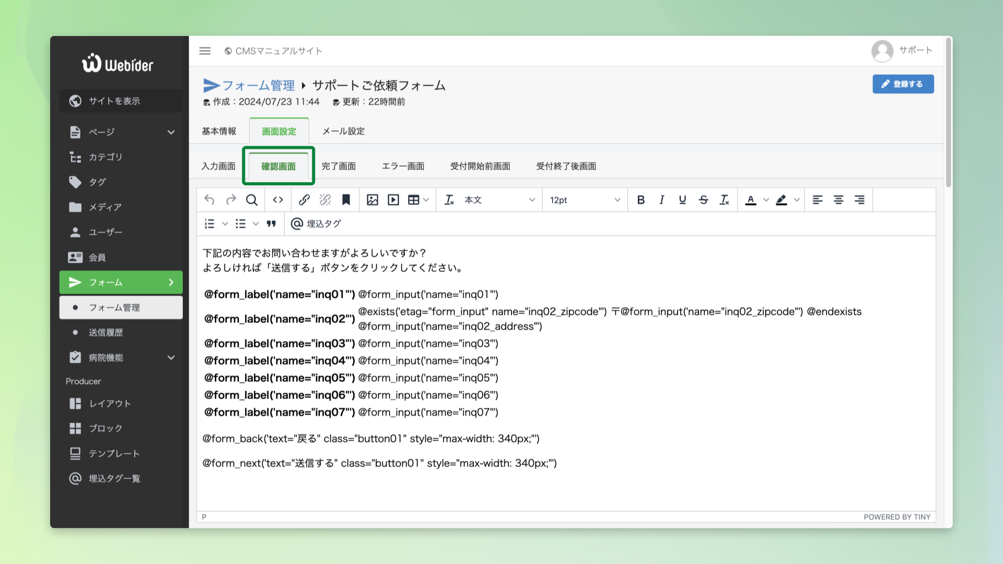Open 埋込タグ一覧 in sidebar
Image resolution: width=1003 pixels, height=564 pixels.
tap(121, 478)
